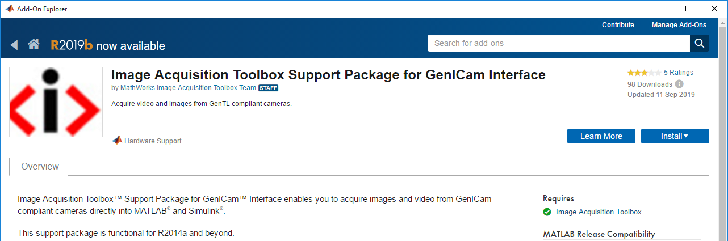728x241 pixels.
Task: Click the green check icon under Requires
Action: pos(547,212)
